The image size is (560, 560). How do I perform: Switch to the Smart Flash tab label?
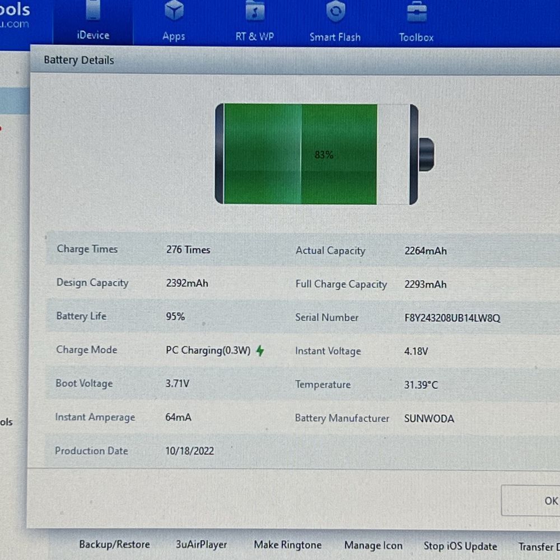335,37
